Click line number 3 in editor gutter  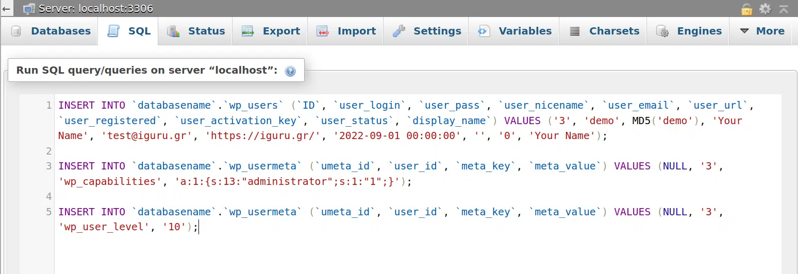49,166
